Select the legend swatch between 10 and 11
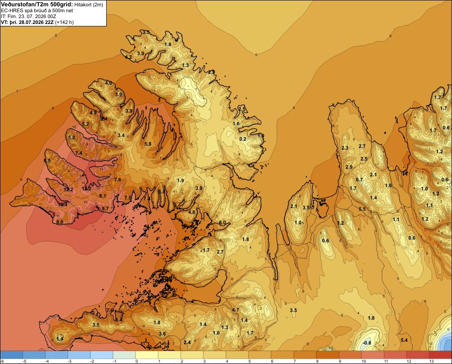The image size is (452, 364). (373, 355)
